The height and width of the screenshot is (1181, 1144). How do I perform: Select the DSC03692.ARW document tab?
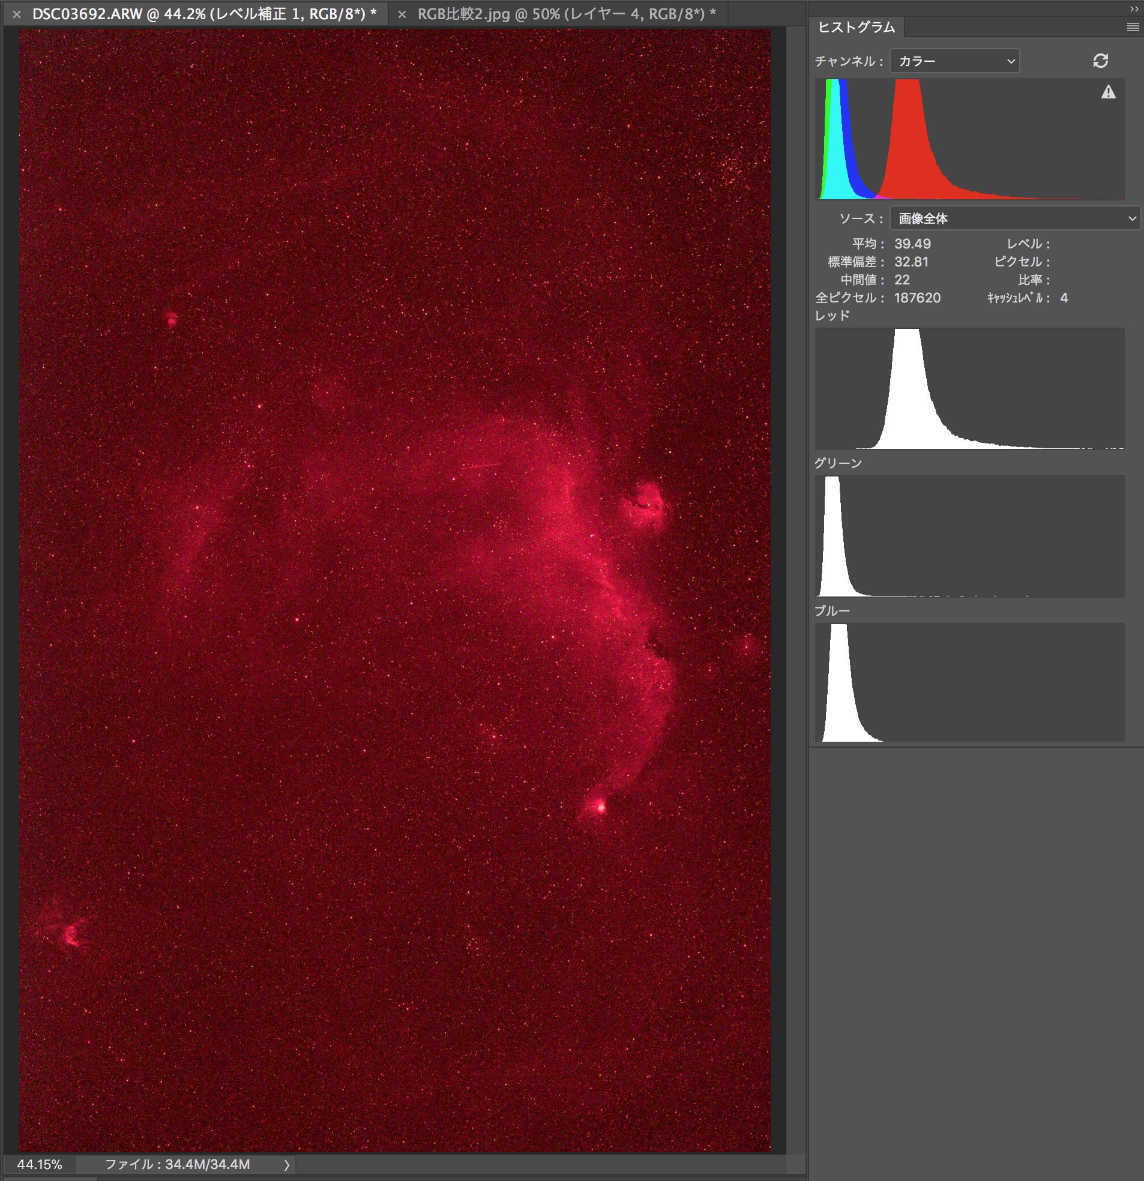pyautogui.click(x=203, y=14)
